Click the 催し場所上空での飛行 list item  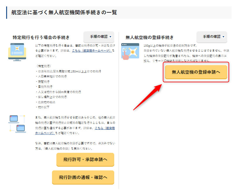click(x=51, y=97)
